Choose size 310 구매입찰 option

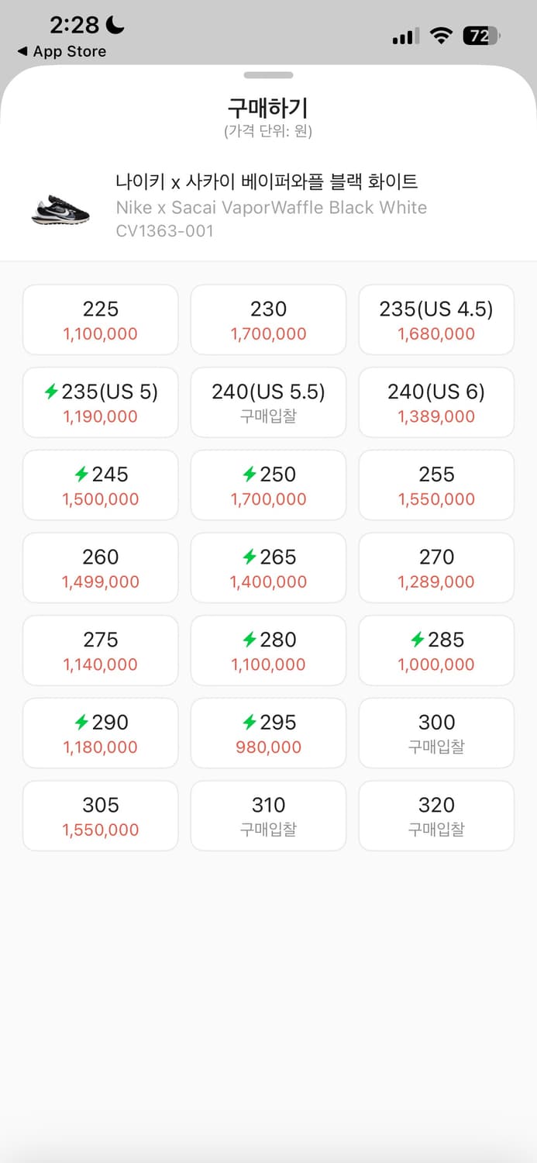pos(268,816)
